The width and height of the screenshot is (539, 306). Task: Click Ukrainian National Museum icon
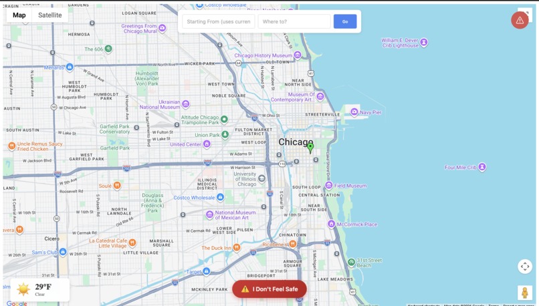(x=186, y=104)
